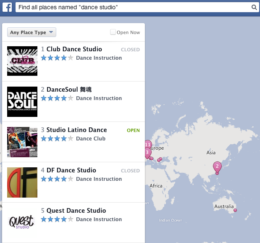The image size is (260, 243).
Task: Open Club Dance Studio result title
Action: (x=74, y=49)
